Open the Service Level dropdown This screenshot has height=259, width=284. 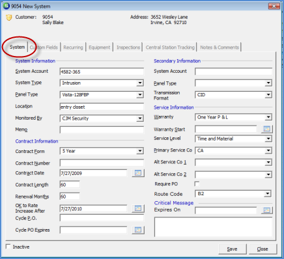coord(268,139)
